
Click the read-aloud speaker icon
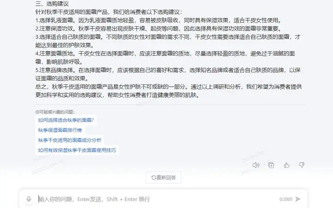tap(256, 165)
